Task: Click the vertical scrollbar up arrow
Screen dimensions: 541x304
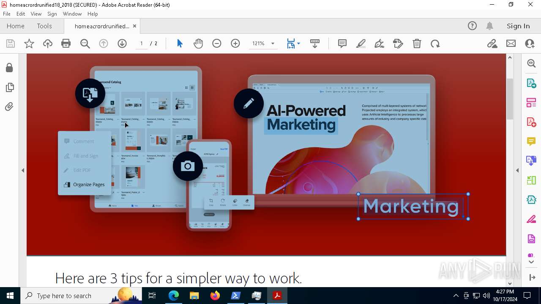Action: [x=510, y=57]
